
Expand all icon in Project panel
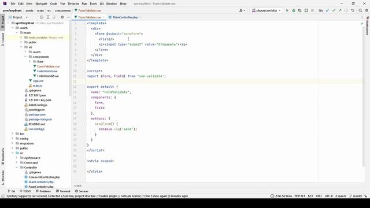click(x=48, y=17)
